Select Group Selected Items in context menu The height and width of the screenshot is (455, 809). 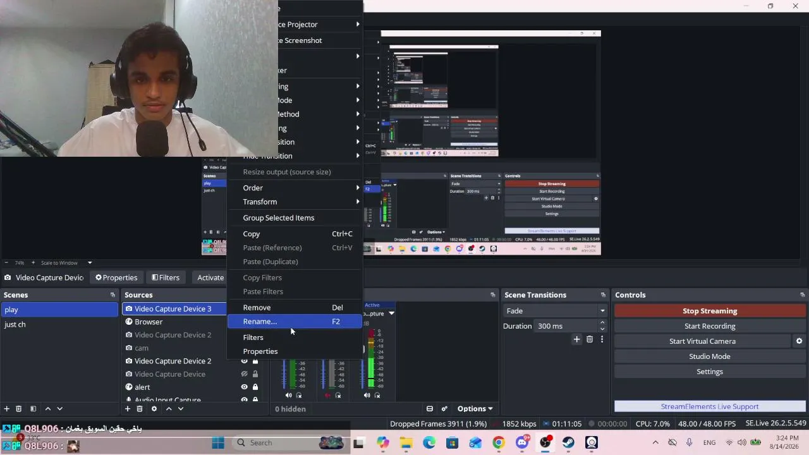pos(295,217)
